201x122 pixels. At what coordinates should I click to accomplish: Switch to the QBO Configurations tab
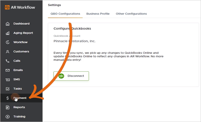[x=65, y=14]
